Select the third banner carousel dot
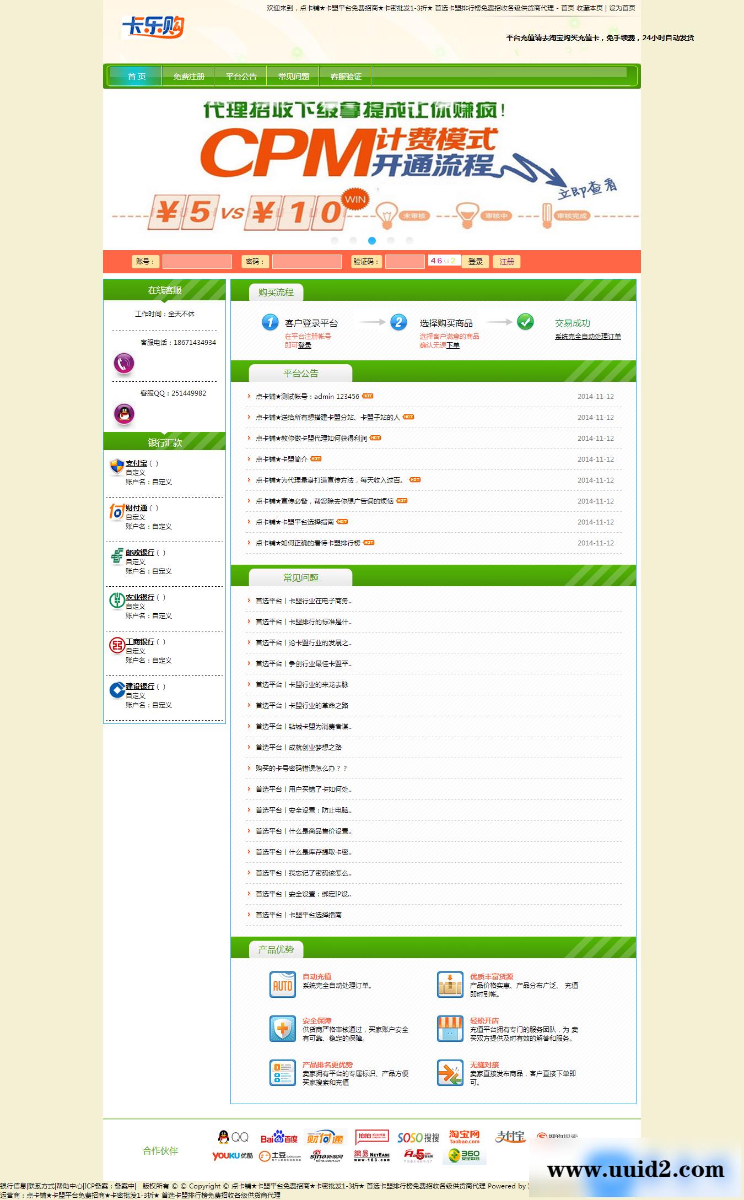This screenshot has width=744, height=1200. point(372,241)
